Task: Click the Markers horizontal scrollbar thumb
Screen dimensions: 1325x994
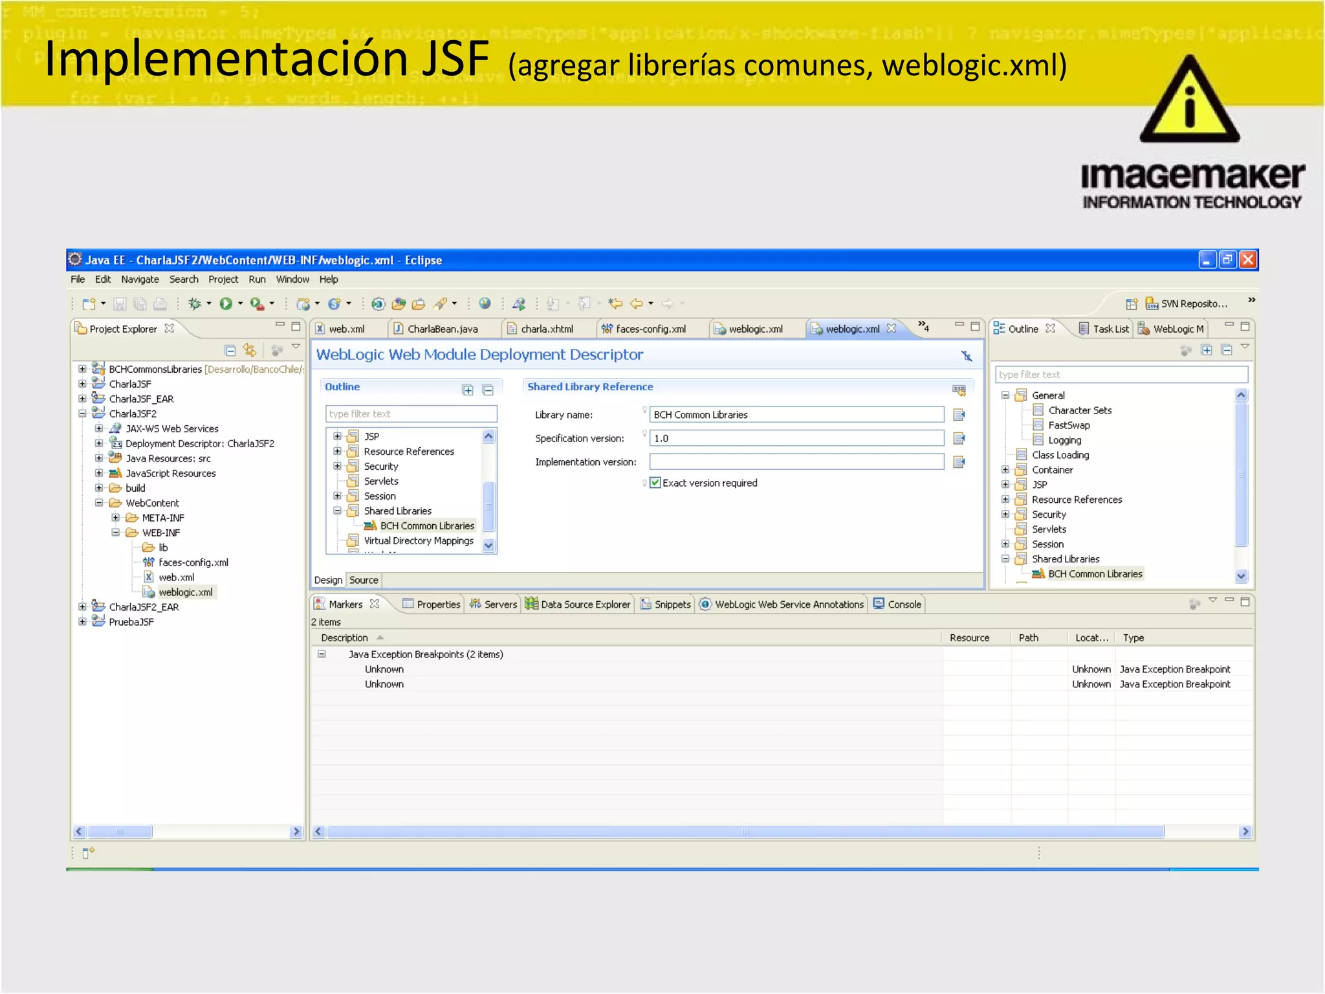Action: [x=746, y=832]
